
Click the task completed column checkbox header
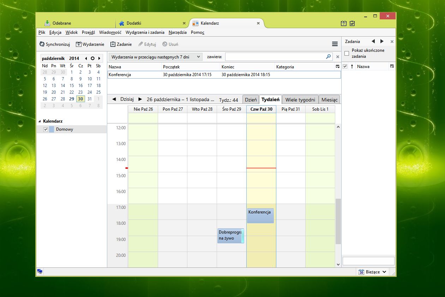coord(345,66)
